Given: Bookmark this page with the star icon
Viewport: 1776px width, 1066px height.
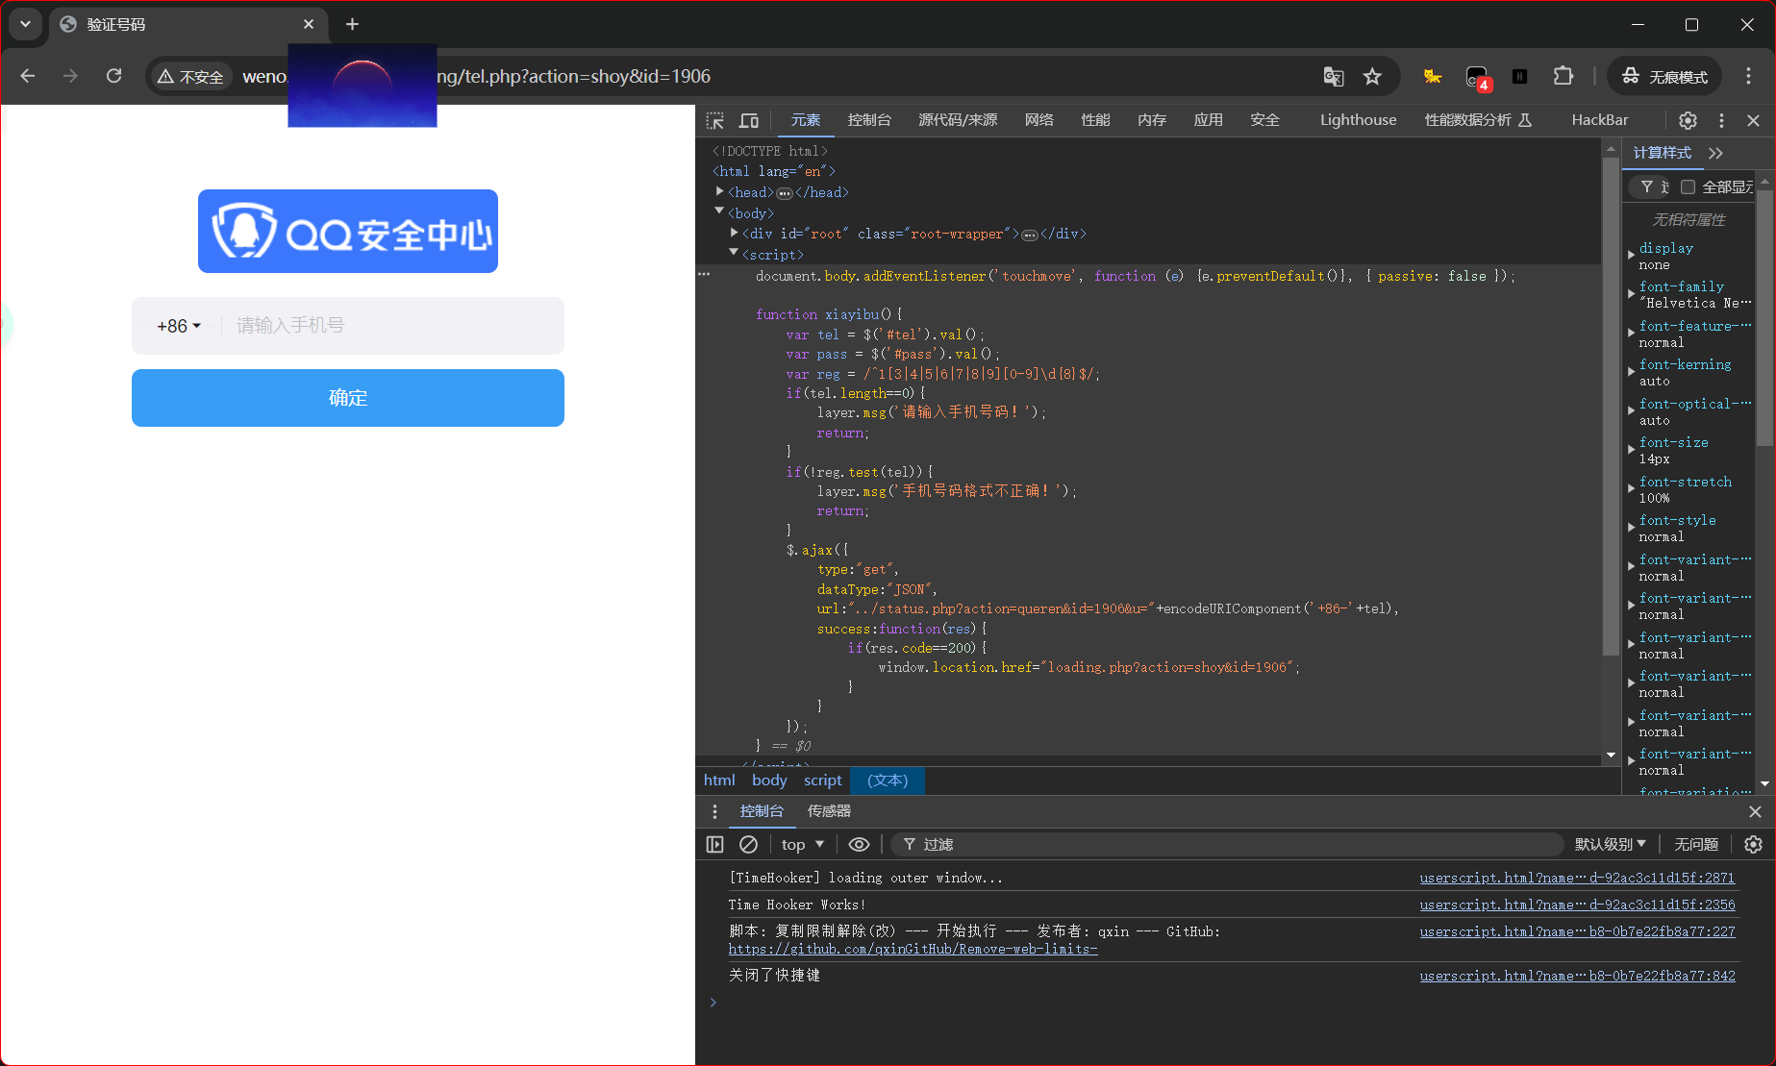Looking at the screenshot, I should [x=1372, y=77].
